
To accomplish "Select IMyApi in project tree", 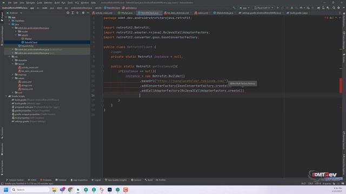I will pos(26,39).
